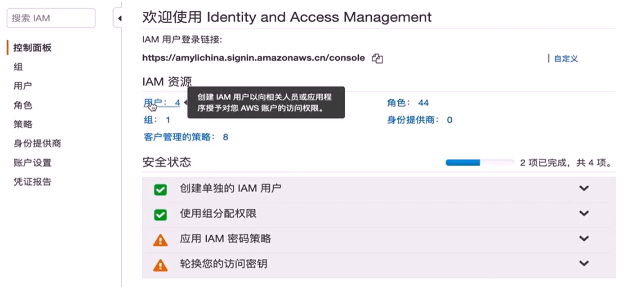Click warning icon for 应用 IAM 密码策略
The image size is (642, 287).
(160, 240)
